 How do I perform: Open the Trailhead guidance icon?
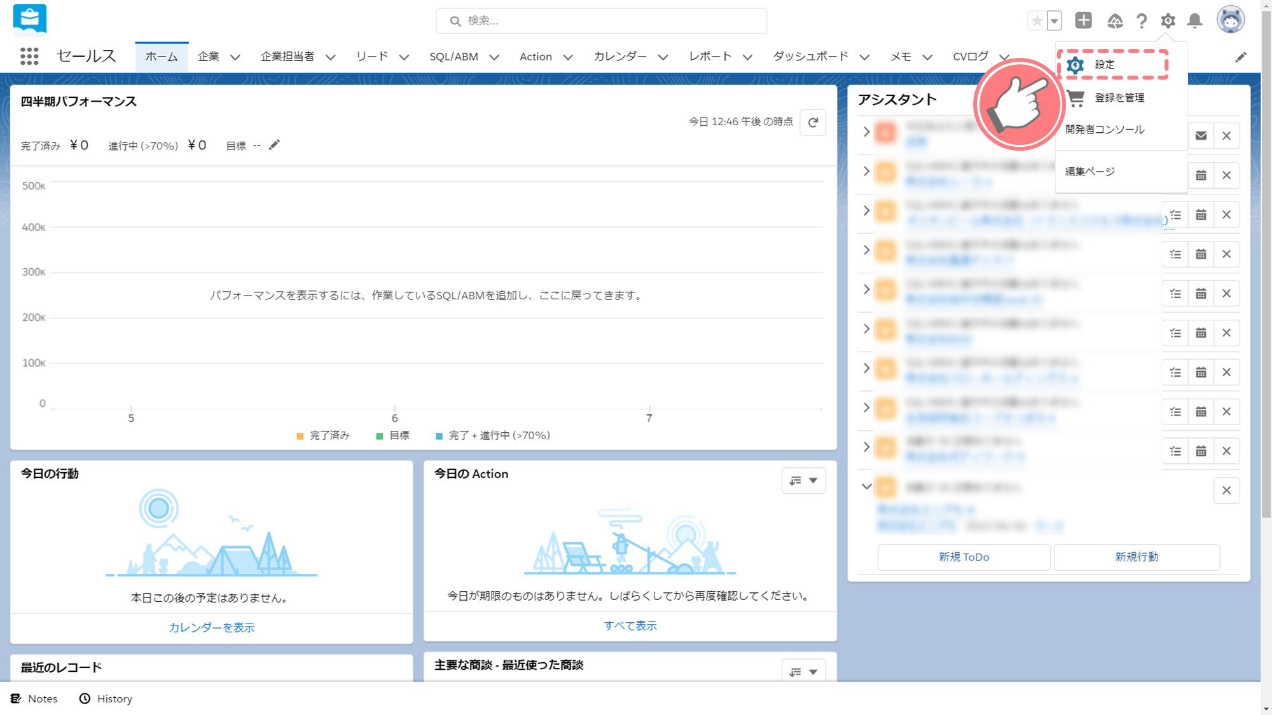click(1115, 21)
